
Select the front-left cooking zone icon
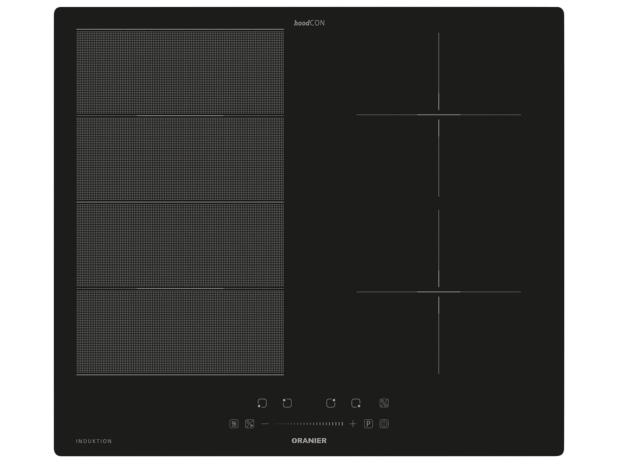(x=262, y=403)
